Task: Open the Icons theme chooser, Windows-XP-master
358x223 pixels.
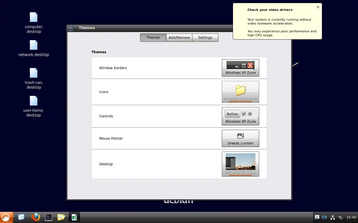Action: 241,92
